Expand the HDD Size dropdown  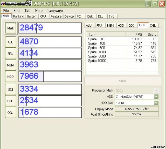point(156,103)
